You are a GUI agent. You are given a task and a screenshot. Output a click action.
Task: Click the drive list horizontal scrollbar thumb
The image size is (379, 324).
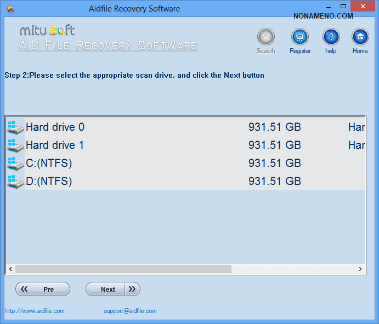point(123,269)
